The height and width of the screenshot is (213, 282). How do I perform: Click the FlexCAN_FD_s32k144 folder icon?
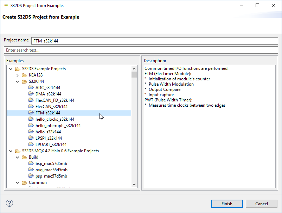[x=31, y=100]
